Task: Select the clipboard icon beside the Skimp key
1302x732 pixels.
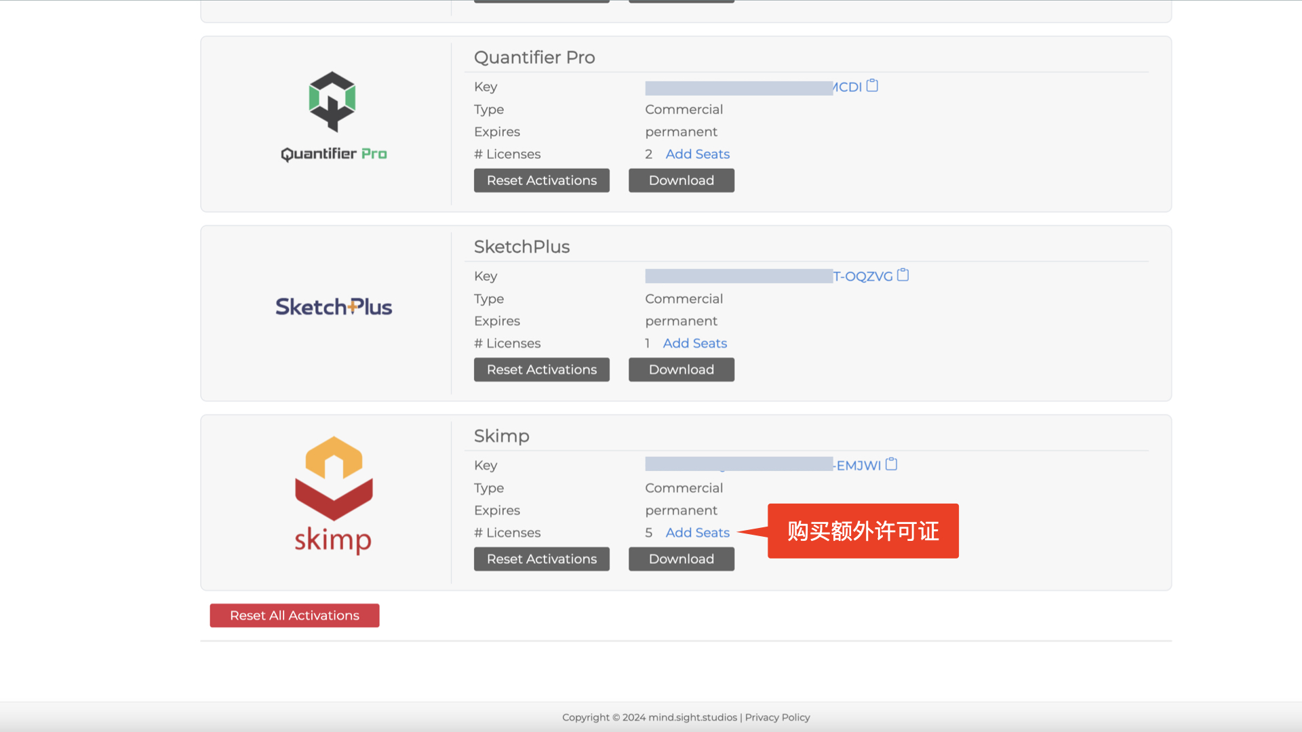Action: [x=891, y=464]
